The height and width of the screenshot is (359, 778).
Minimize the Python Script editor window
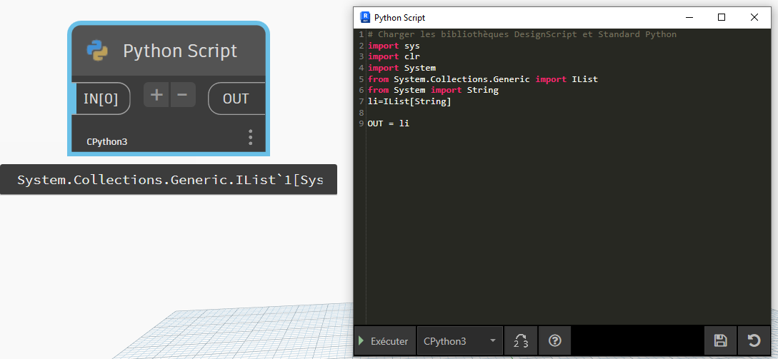pos(689,17)
